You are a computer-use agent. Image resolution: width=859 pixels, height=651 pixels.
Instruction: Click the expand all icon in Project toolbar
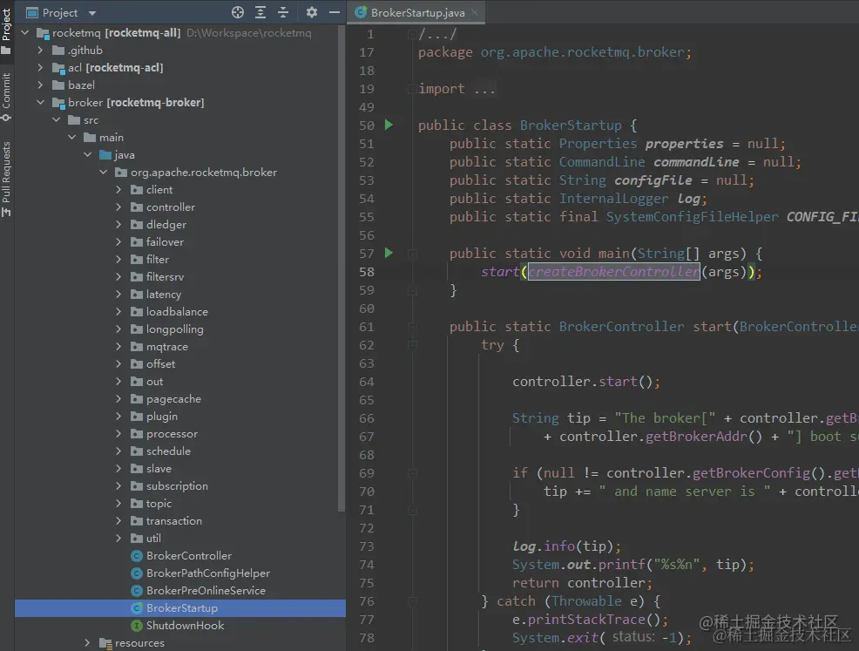click(x=260, y=12)
